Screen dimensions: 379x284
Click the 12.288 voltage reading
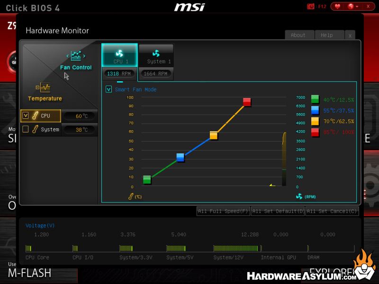[x=250, y=234]
